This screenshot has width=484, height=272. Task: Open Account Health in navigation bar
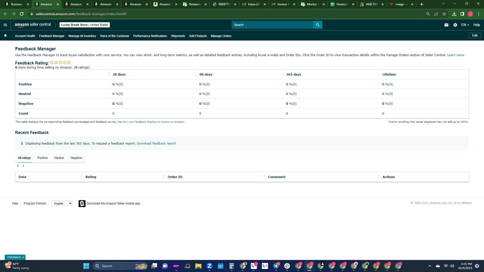pyautogui.click(x=25, y=36)
